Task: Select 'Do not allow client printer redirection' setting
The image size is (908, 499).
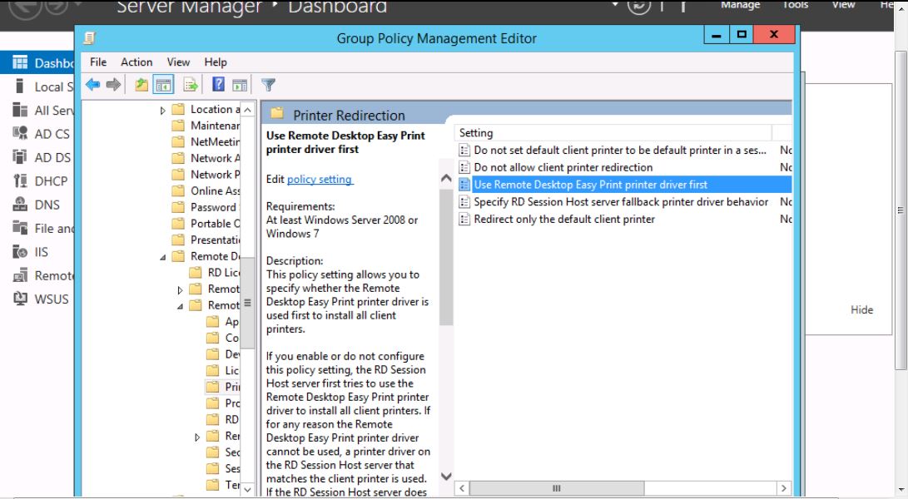Action: (x=563, y=167)
